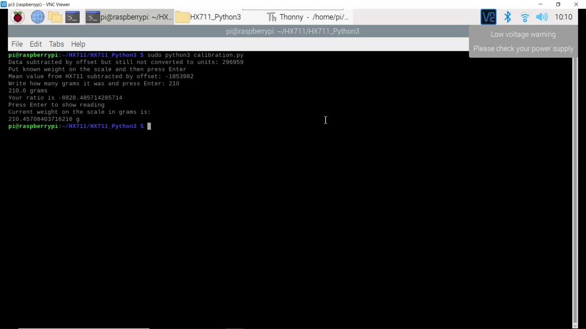Switch to the pi@raspberrypi terminal taskbar entry
The image size is (586, 329).
click(x=129, y=17)
